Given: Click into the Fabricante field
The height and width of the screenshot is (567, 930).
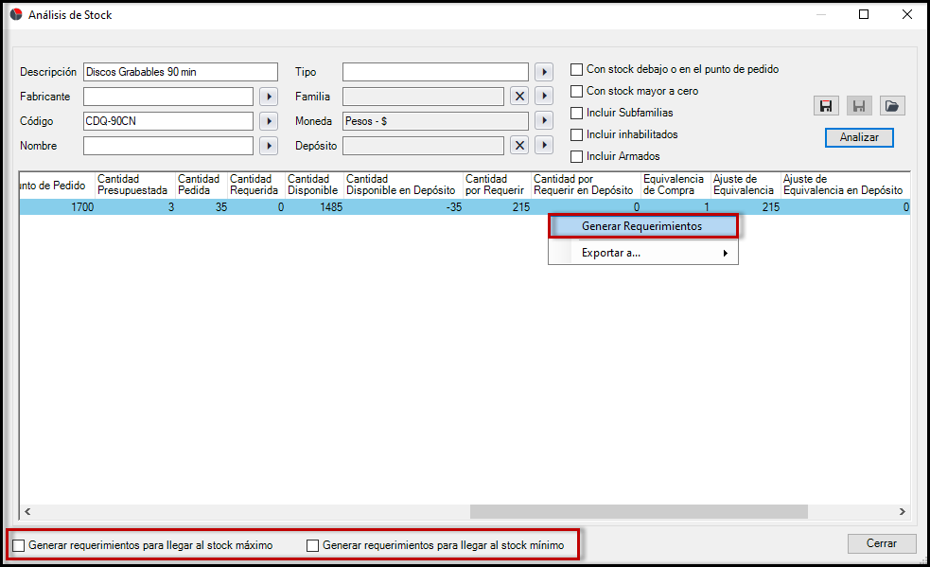Looking at the screenshot, I should (x=168, y=97).
